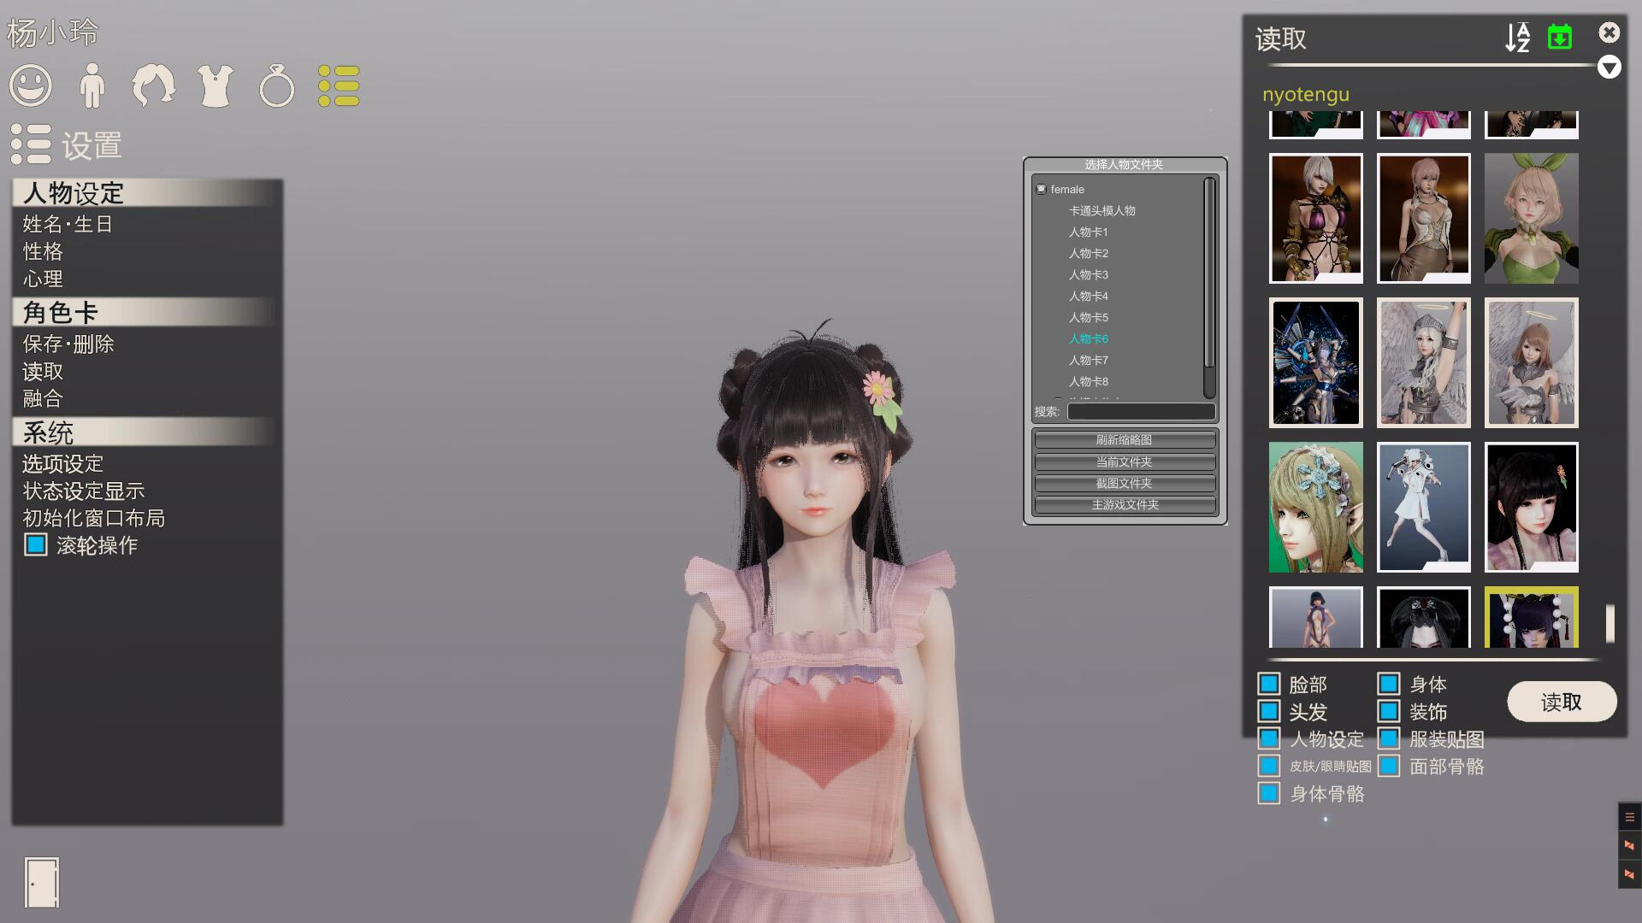Open 保存·删除 in the menu
Viewport: 1642px width, 923px height.
point(68,344)
